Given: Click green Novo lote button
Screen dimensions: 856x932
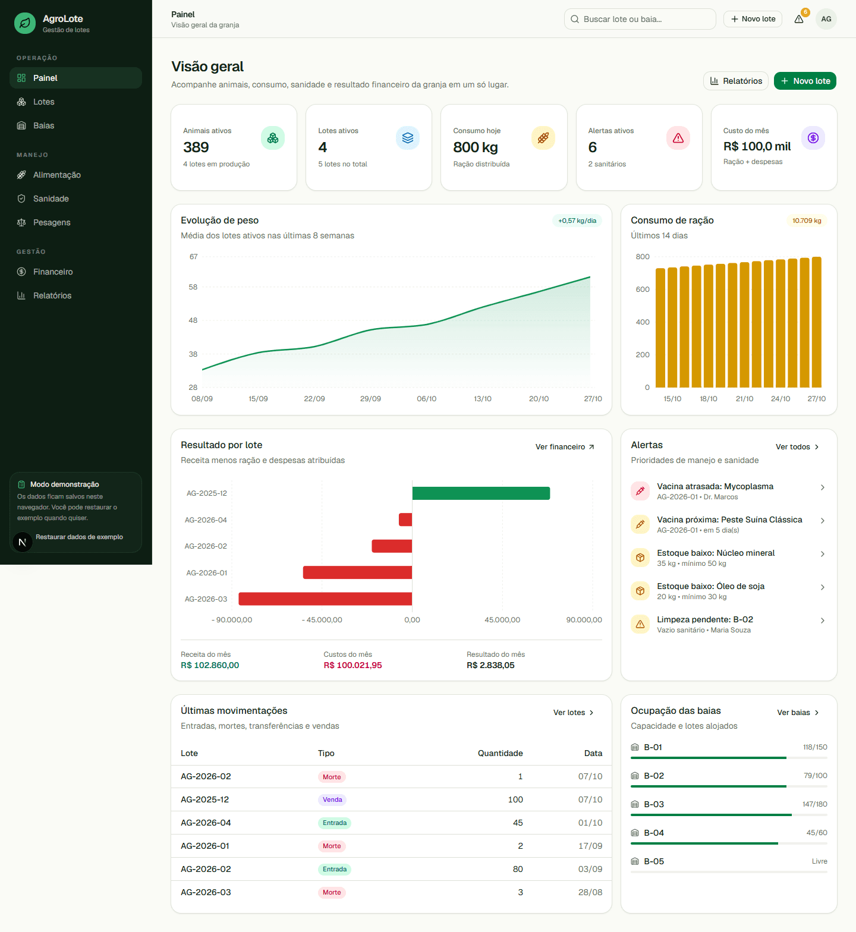Looking at the screenshot, I should pos(805,81).
